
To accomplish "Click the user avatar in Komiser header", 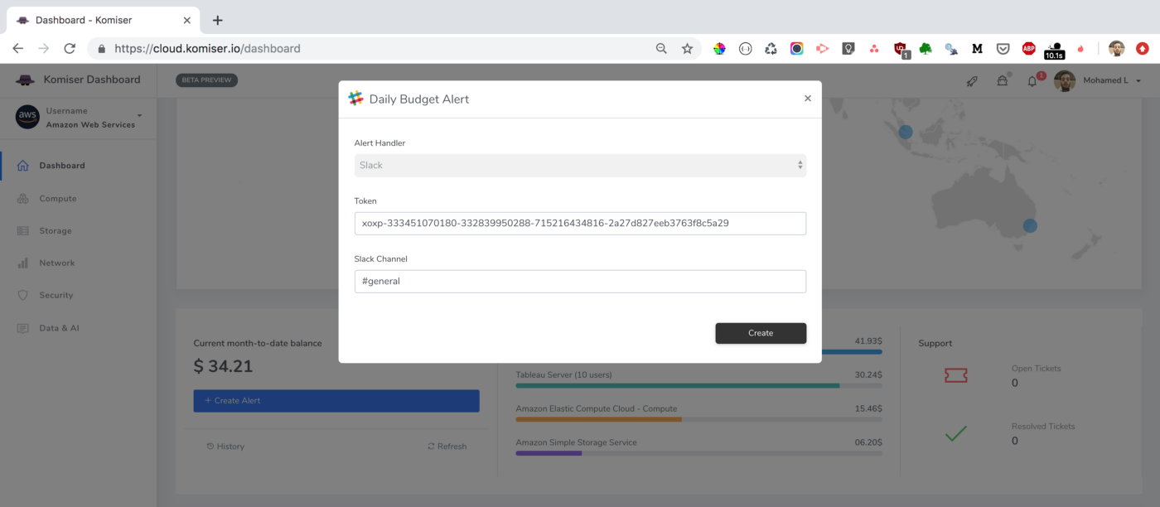I will (x=1065, y=80).
